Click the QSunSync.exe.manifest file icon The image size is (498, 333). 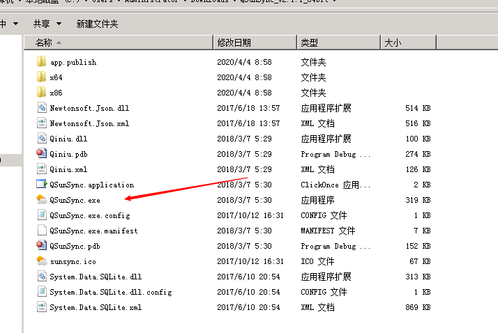tap(42, 231)
